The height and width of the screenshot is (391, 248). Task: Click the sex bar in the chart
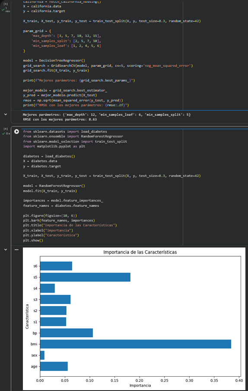pyautogui.click(x=42, y=355)
